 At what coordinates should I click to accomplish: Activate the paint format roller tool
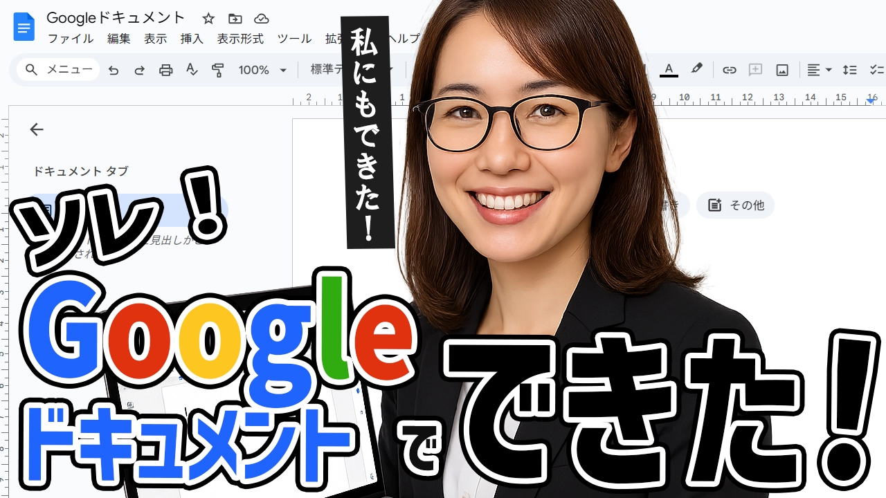point(218,70)
